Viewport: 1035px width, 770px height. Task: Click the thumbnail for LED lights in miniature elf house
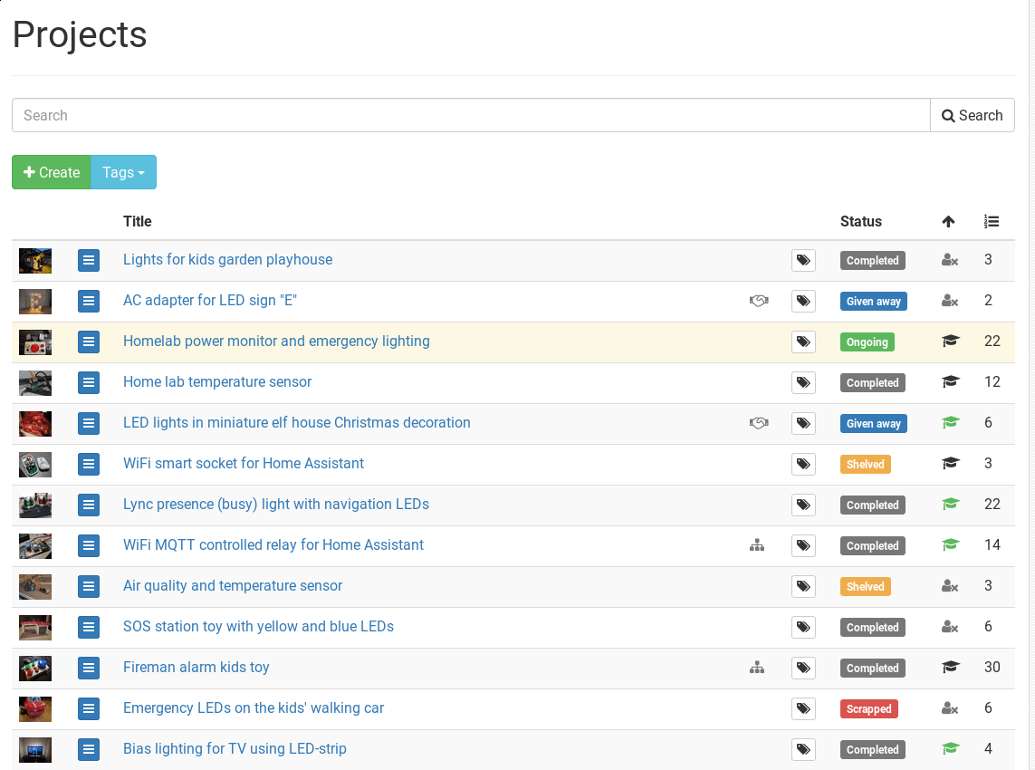click(x=35, y=424)
